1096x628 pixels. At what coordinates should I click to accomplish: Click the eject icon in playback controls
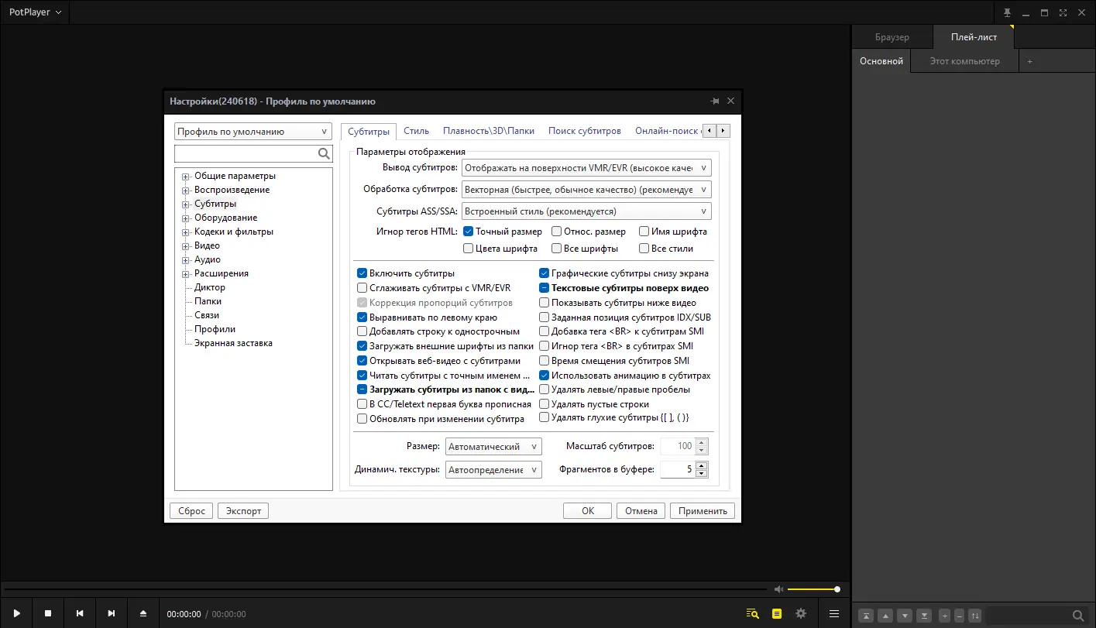coord(143,613)
